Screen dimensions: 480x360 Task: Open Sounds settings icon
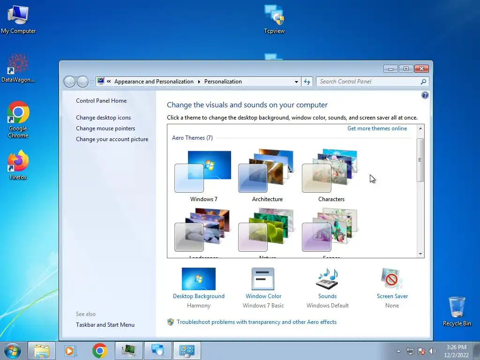click(327, 279)
